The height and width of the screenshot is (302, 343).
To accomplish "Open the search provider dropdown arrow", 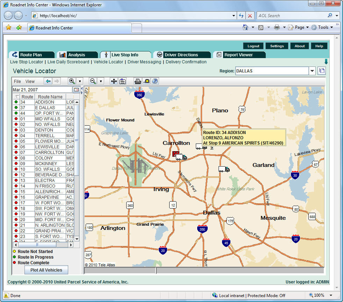I will [337, 15].
